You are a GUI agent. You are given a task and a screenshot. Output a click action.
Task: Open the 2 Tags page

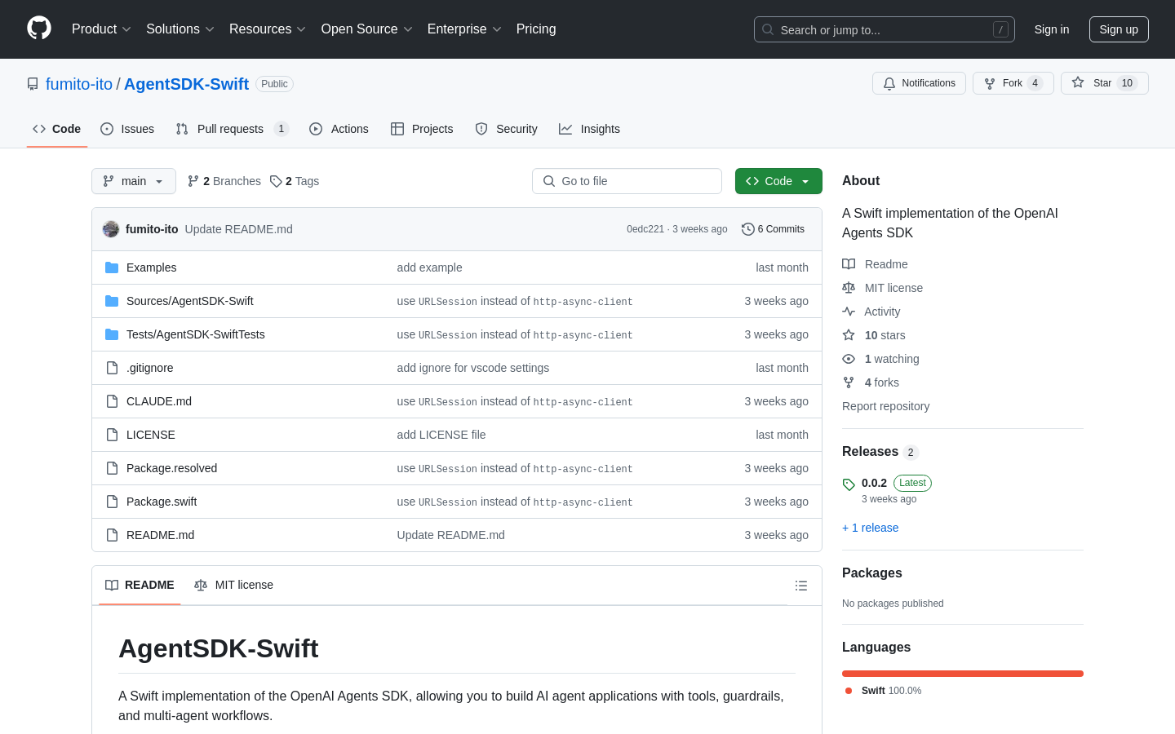[x=295, y=181]
